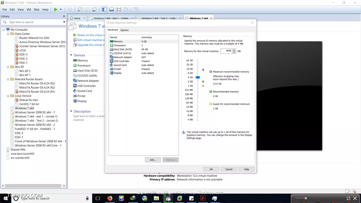Switch to the Home tab

click(x=77, y=18)
